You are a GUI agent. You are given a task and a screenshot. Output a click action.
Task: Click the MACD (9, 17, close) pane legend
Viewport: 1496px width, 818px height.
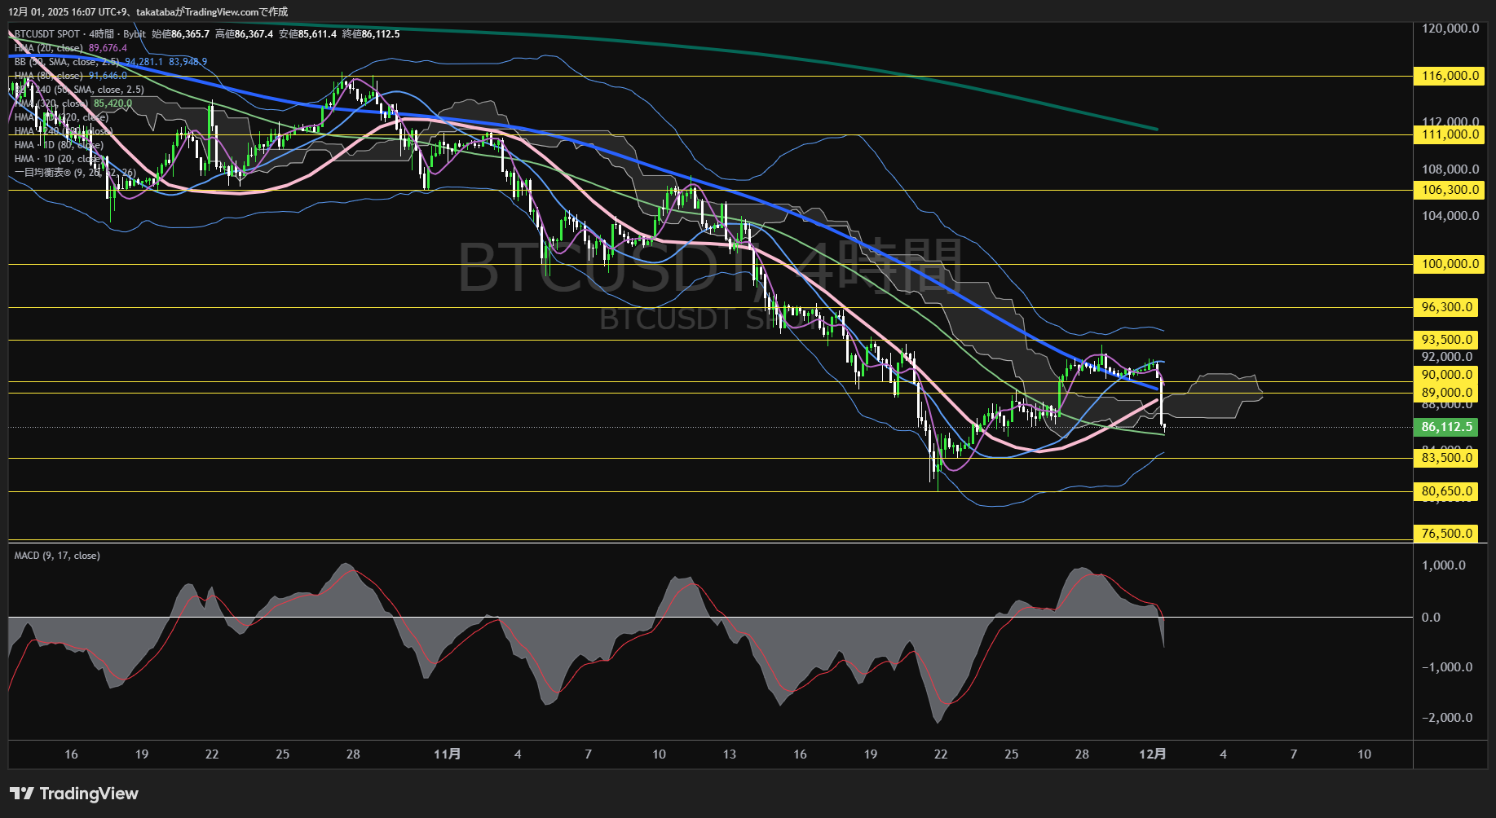tap(57, 555)
